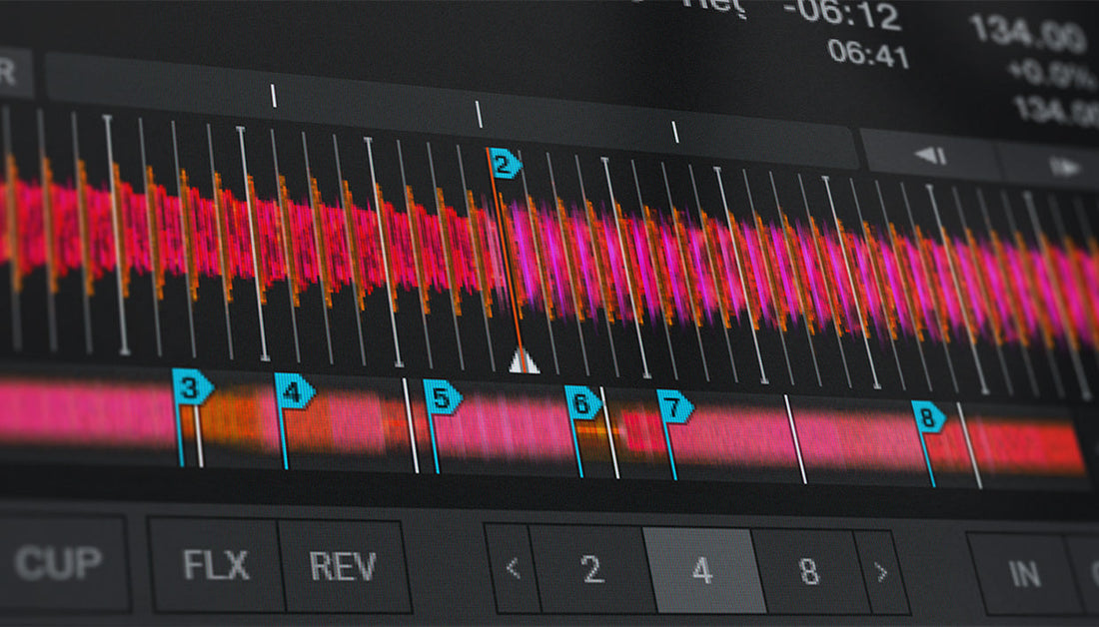Viewport: 1099px width, 627px height.
Task: Increase loop size with right arrow
Action: pyautogui.click(x=881, y=572)
